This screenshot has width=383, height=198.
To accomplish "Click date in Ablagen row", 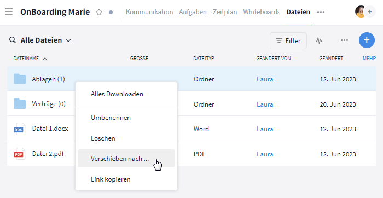I will (x=338, y=79).
